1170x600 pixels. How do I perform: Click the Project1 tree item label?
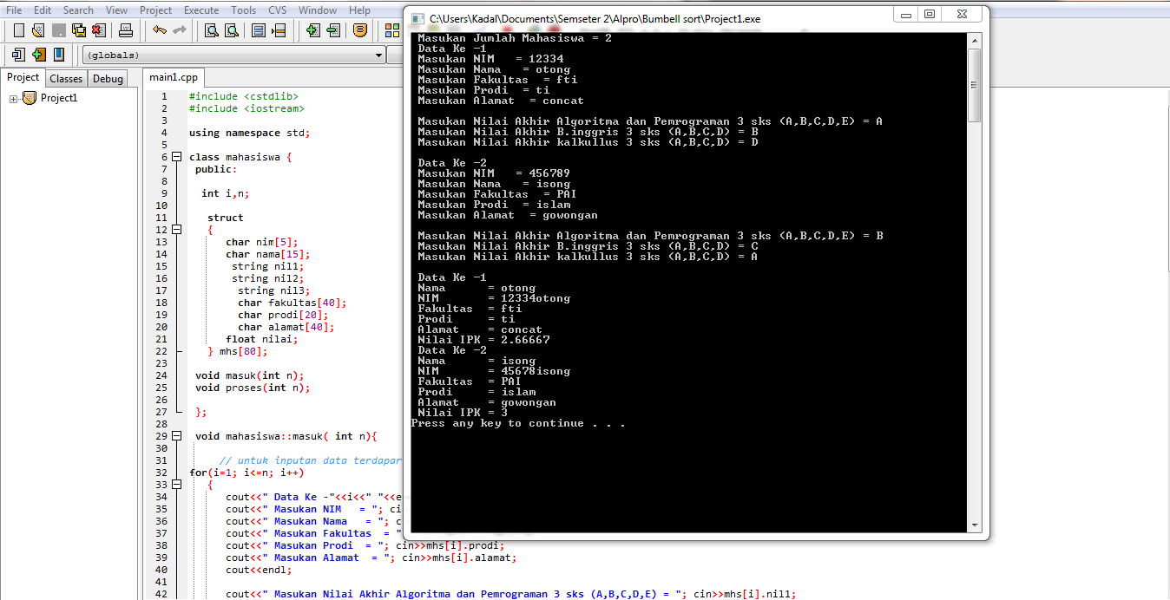click(59, 98)
